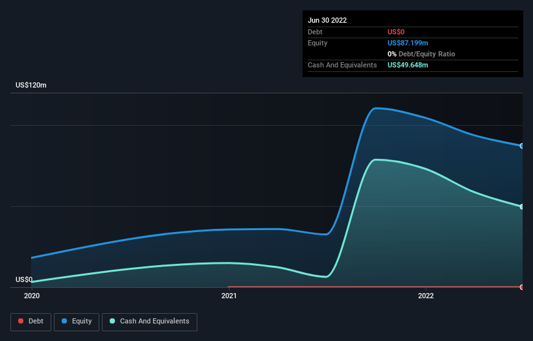Click the US$49.648m cash value
This screenshot has width=533, height=341.
[408, 65]
